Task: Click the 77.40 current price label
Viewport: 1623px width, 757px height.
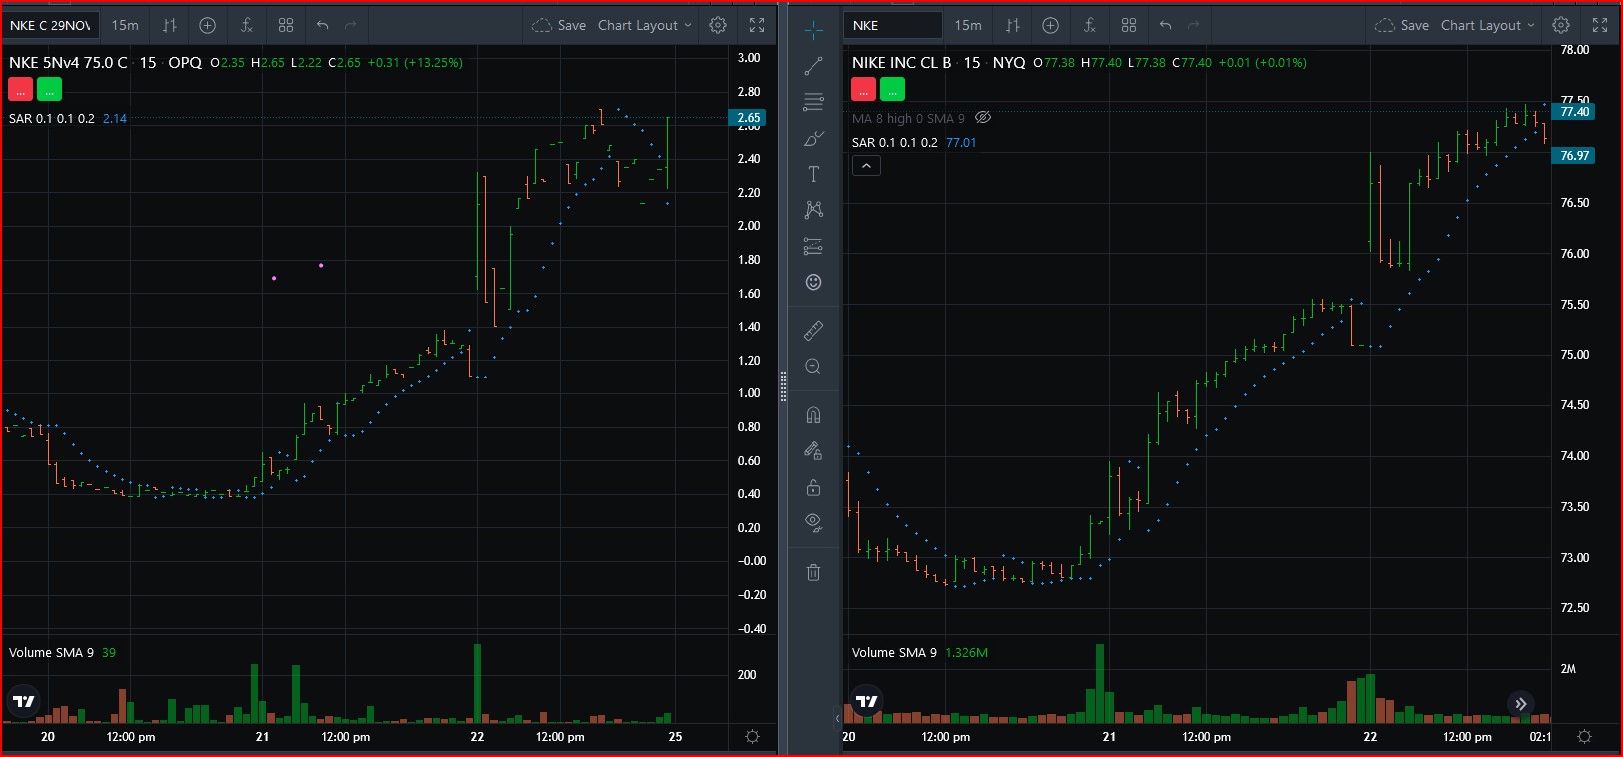Action: pos(1574,112)
